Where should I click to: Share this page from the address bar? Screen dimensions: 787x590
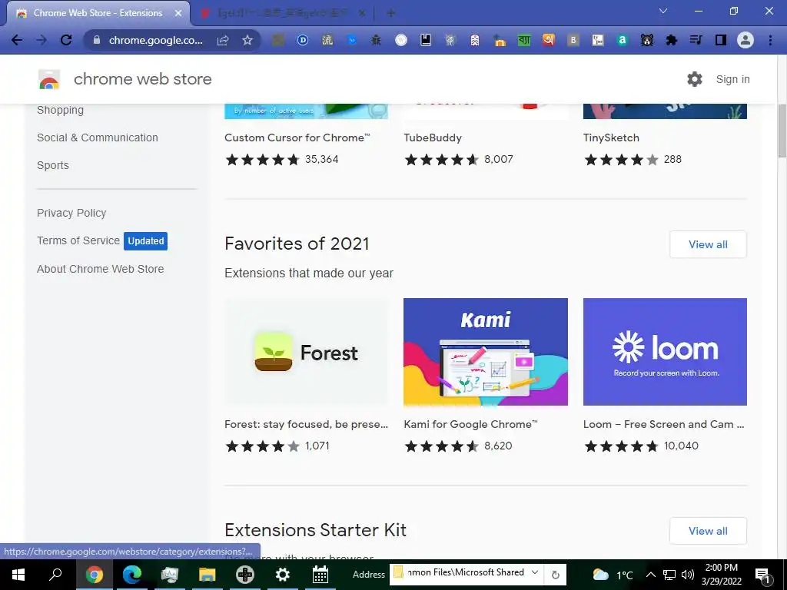pyautogui.click(x=223, y=40)
